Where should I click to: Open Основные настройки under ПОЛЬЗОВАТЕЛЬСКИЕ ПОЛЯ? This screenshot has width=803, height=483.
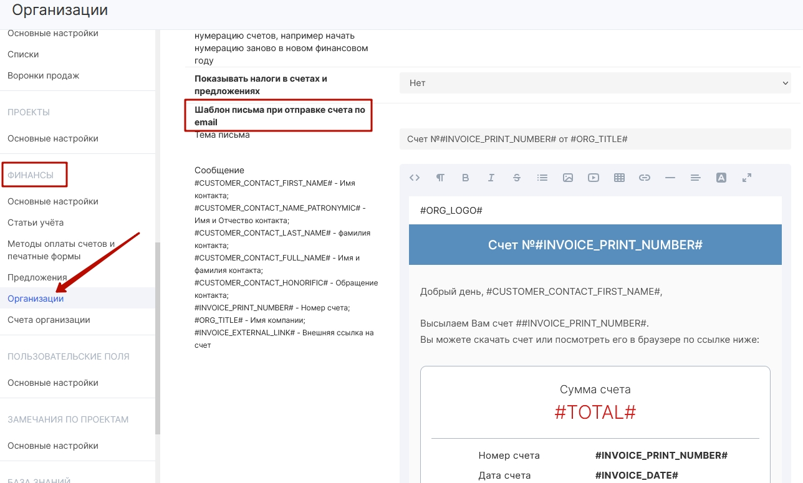tap(53, 383)
